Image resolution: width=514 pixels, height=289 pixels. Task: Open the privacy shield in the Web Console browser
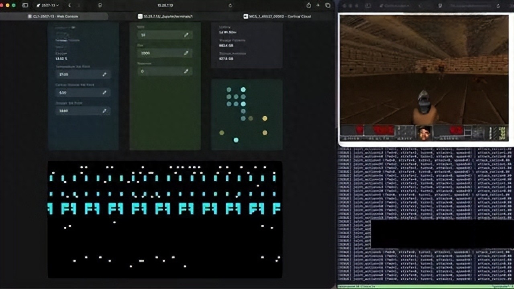tap(100, 5)
